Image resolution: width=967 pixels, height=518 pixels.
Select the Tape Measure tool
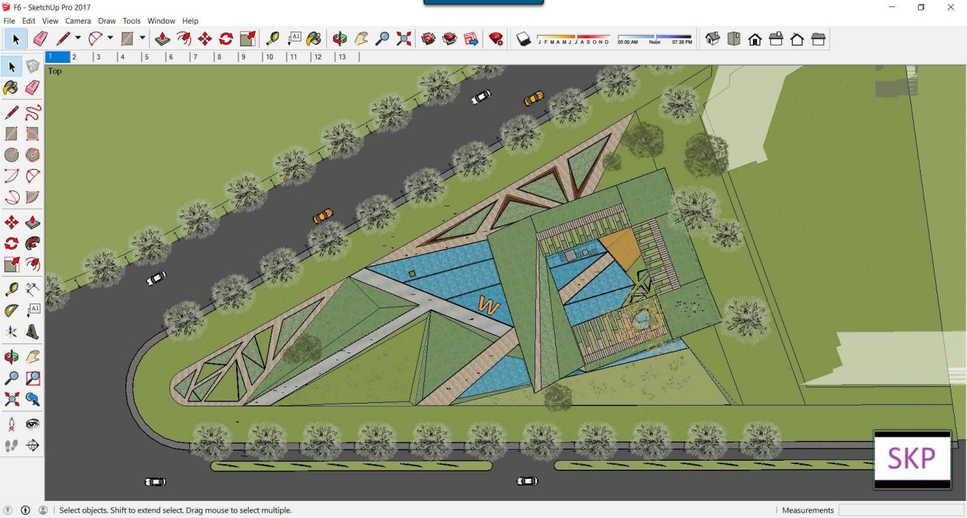(273, 39)
